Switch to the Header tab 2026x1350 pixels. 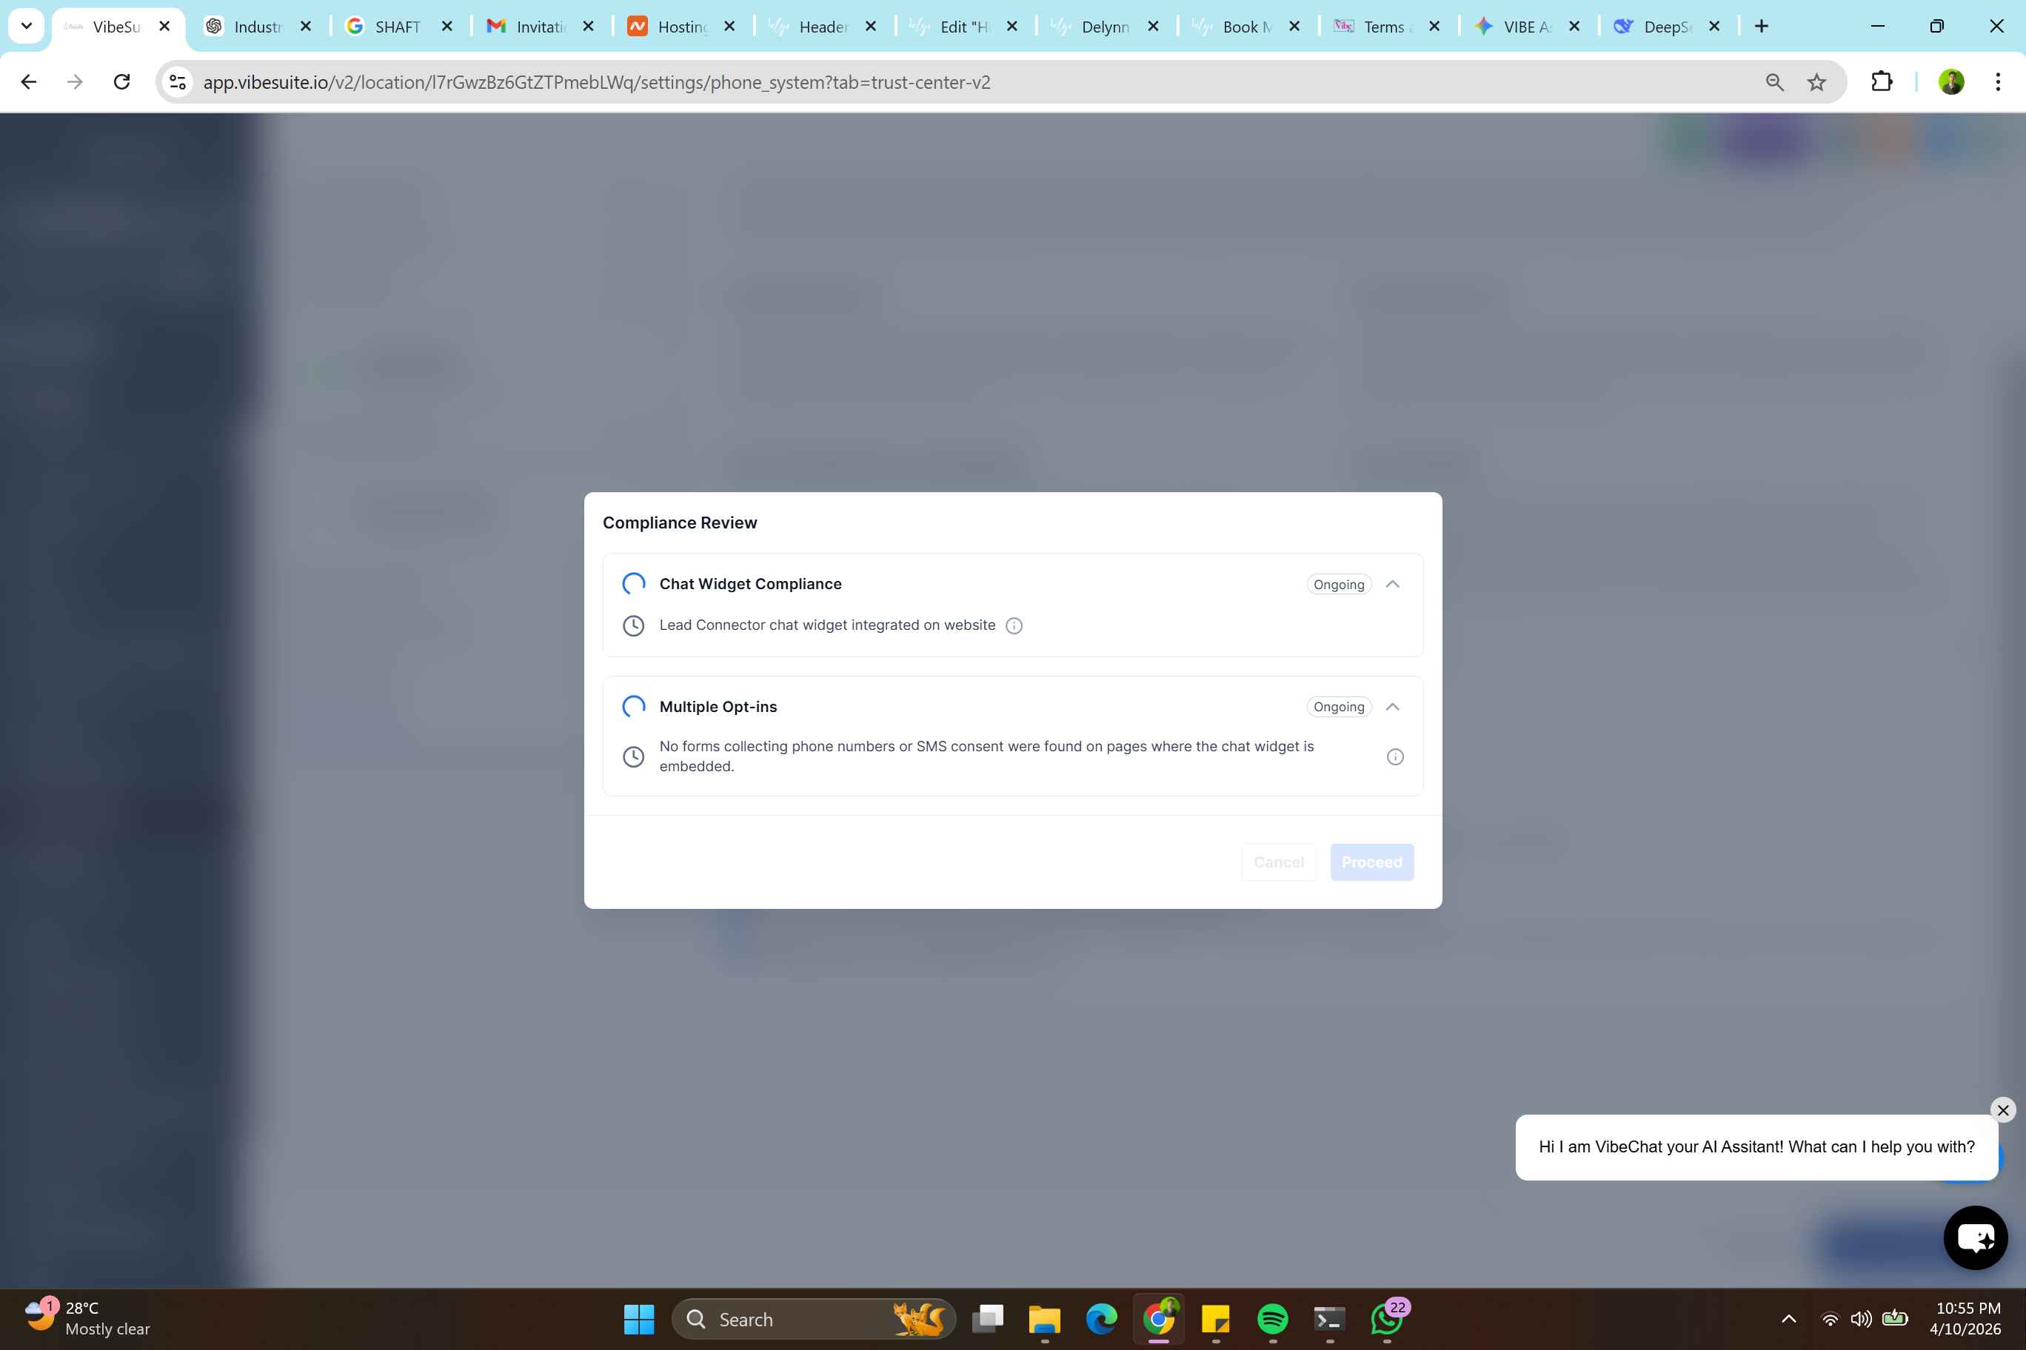[823, 27]
